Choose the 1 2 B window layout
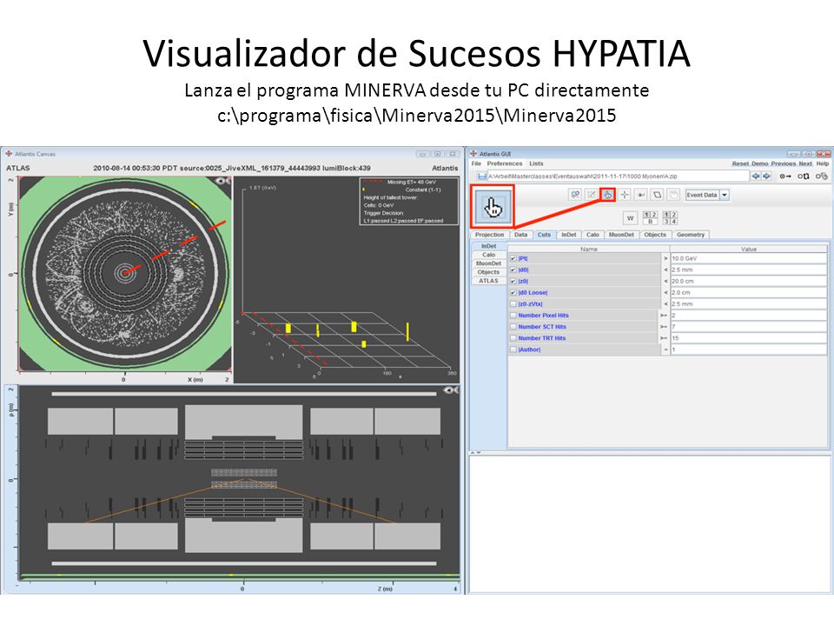The width and height of the screenshot is (834, 626). (650, 217)
